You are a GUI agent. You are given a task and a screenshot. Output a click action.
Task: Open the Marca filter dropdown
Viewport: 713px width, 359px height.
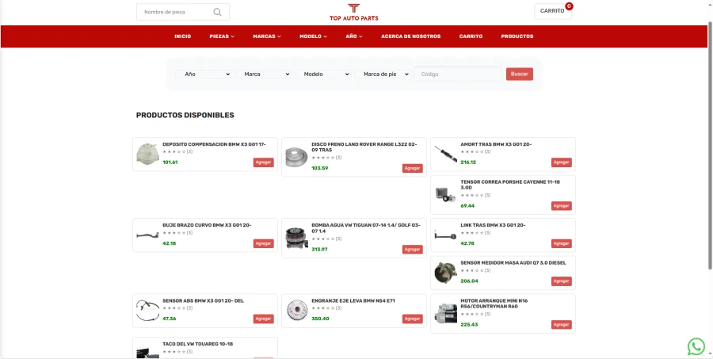(x=263, y=74)
